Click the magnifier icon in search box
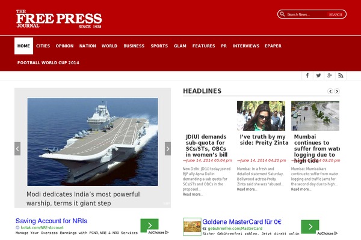The width and height of the screenshot is (361, 240). coord(282,14)
